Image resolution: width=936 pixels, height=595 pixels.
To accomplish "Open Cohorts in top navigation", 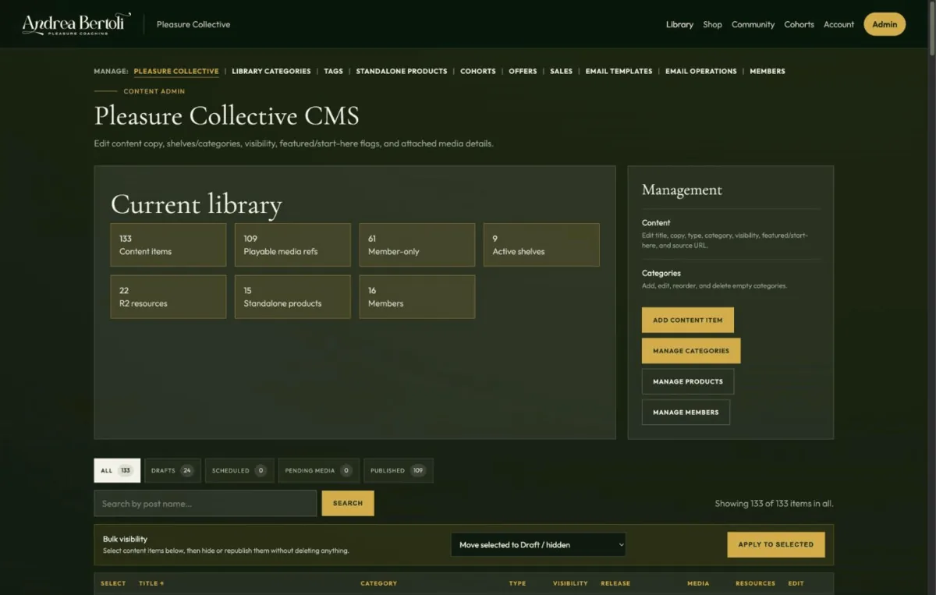I will tap(799, 24).
